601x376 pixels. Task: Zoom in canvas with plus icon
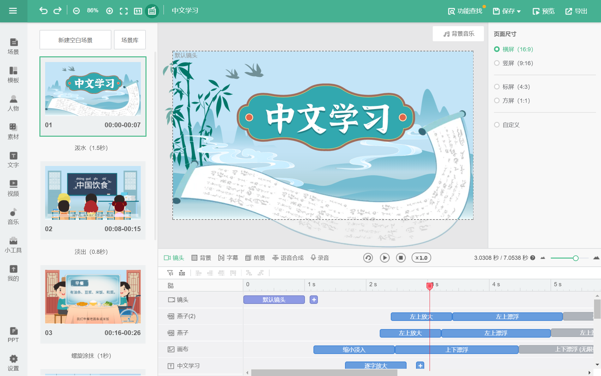point(110,11)
